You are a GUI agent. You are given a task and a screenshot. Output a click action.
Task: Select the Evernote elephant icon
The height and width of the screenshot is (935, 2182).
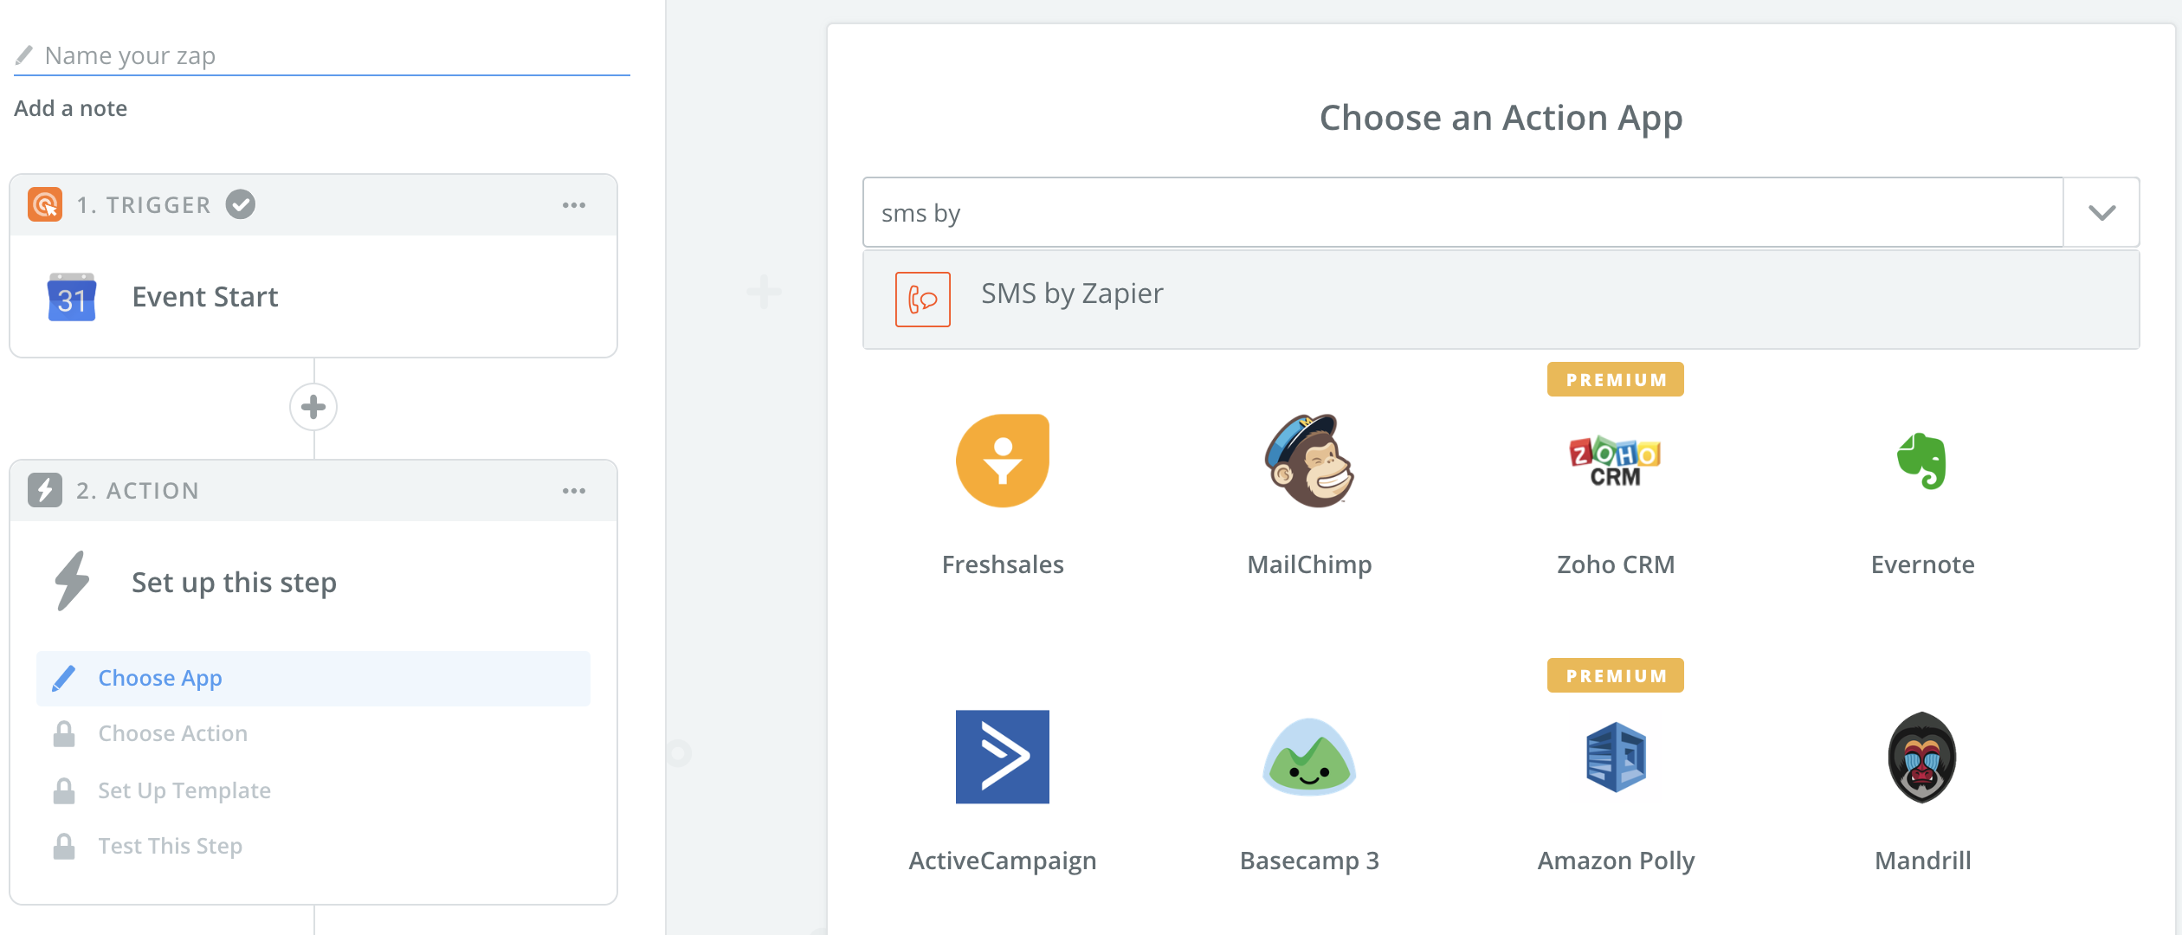pos(1921,461)
